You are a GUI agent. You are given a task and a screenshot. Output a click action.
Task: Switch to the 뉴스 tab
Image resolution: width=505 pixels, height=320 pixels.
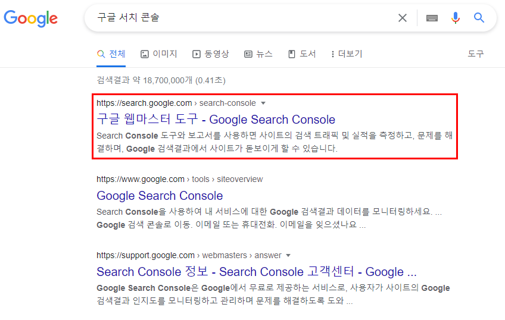[x=258, y=54]
